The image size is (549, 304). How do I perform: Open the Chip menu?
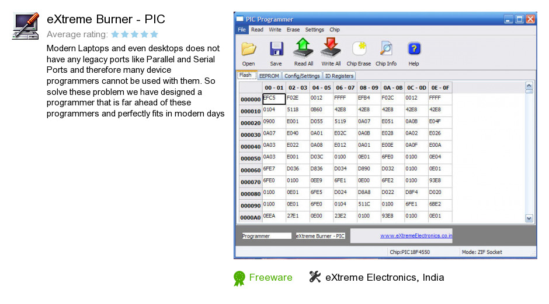tap(335, 30)
